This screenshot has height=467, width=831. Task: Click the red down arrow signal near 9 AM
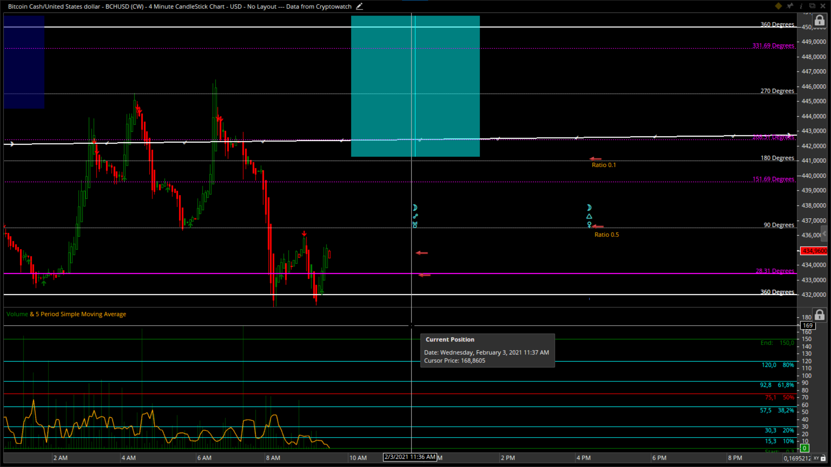tap(304, 234)
